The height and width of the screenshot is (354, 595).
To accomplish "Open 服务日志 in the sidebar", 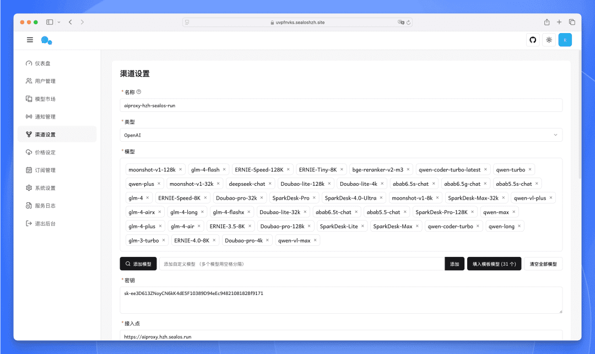I will point(57,206).
